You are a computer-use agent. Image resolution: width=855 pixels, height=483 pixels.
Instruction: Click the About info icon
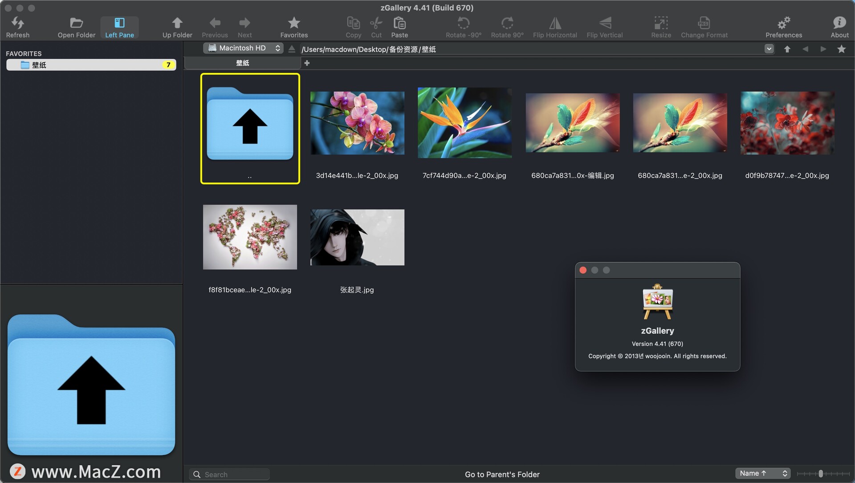point(839,23)
